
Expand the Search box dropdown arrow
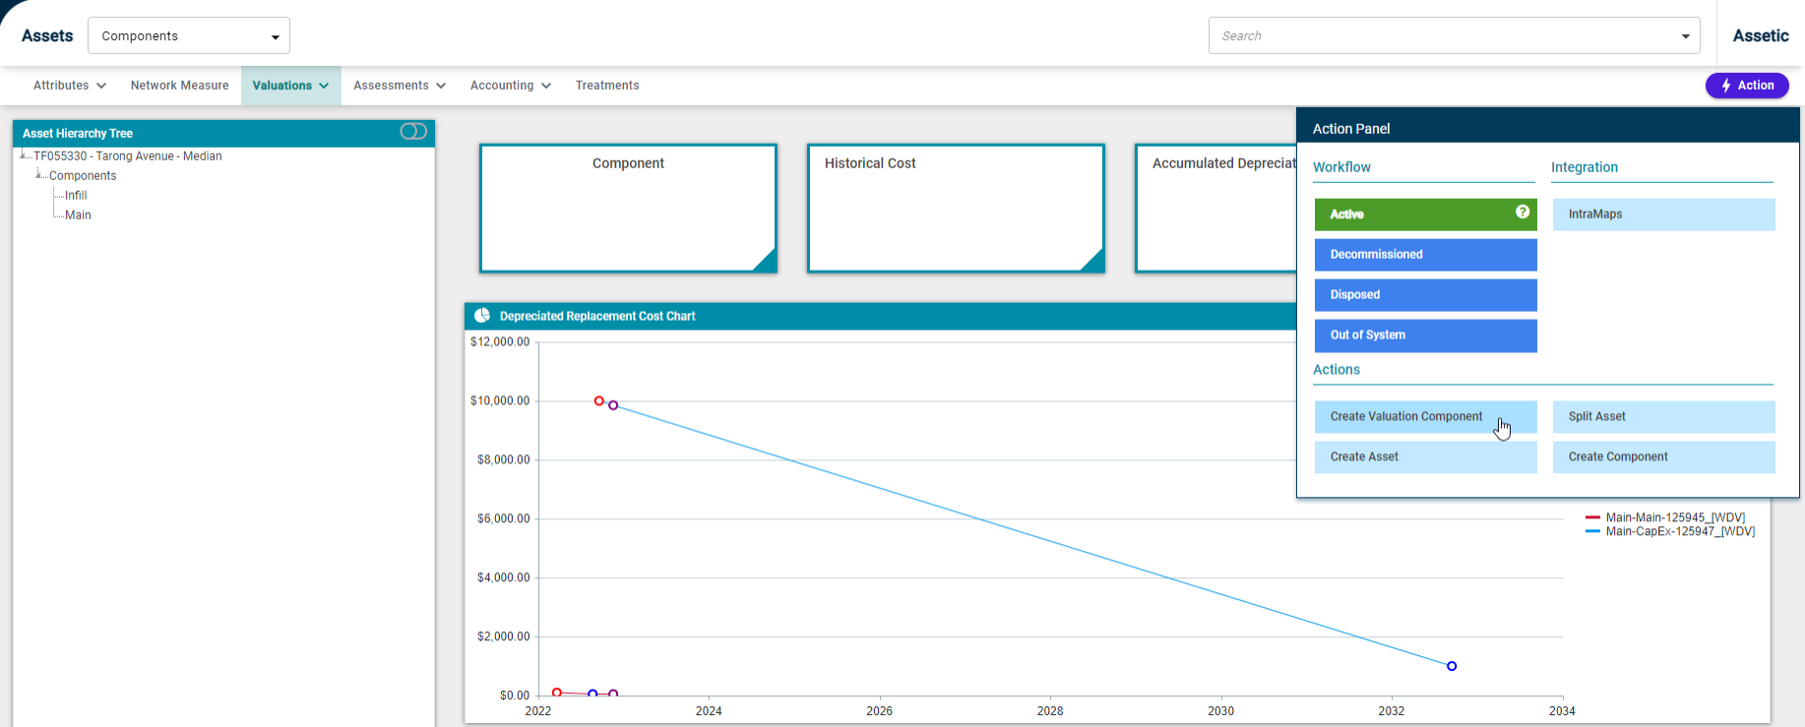pyautogui.click(x=1686, y=36)
